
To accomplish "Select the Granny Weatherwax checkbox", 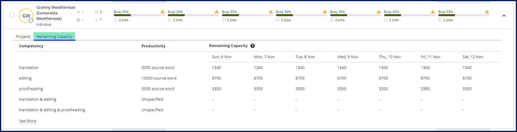I will [12, 15].
